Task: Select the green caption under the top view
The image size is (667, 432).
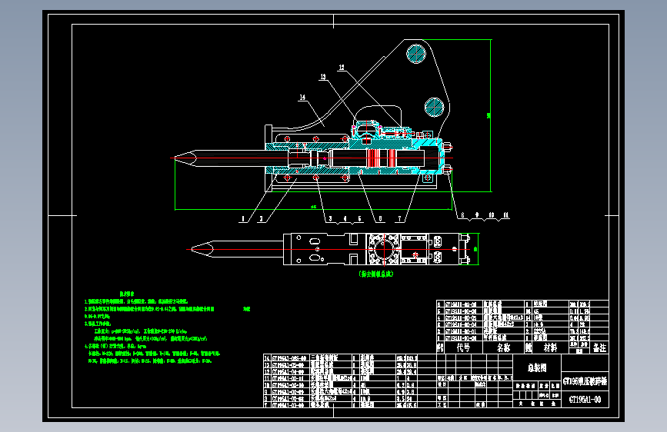Action: [376, 274]
